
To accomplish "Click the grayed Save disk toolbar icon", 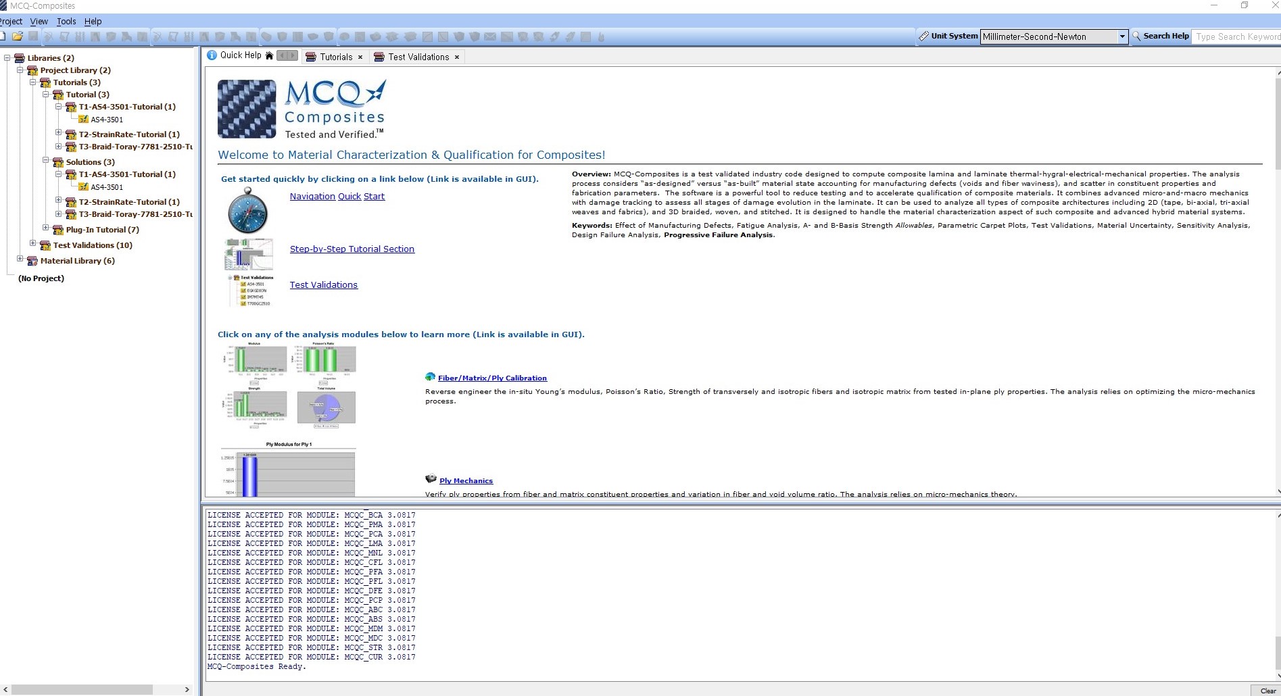I will coord(33,36).
